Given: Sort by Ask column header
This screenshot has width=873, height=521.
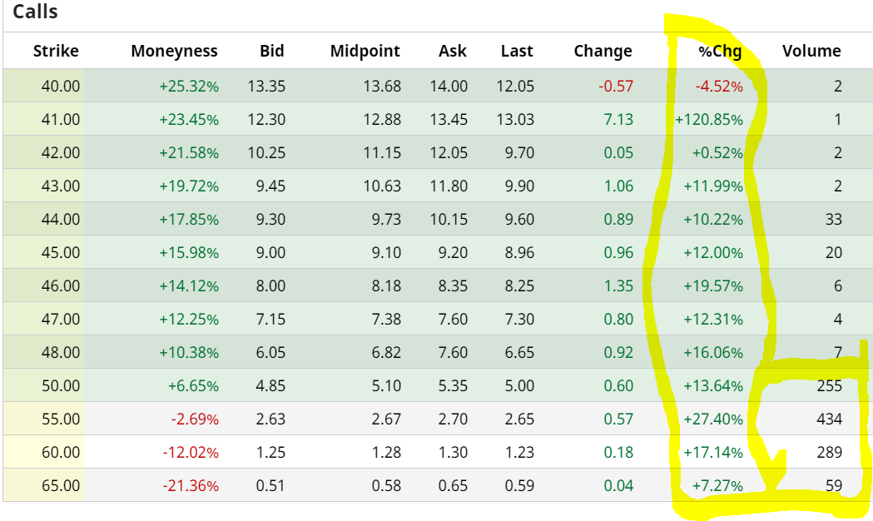Looking at the screenshot, I should pos(453,51).
